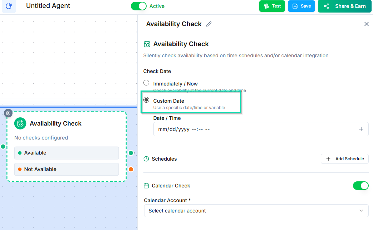Screen dimensions: 373x230
Task: Select the Immediately / Now radio option
Action: 146,83
